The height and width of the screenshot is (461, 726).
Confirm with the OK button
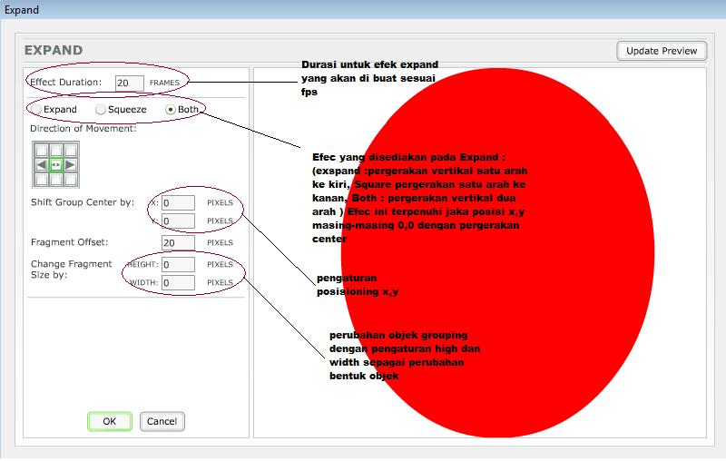(x=110, y=421)
